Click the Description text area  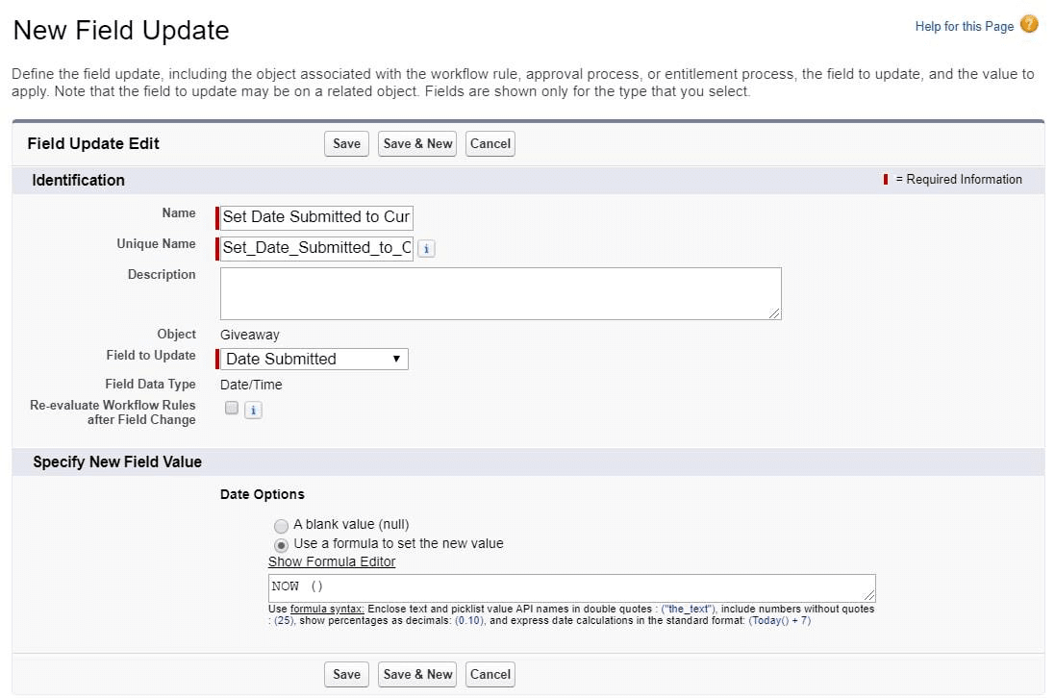pyautogui.click(x=499, y=292)
